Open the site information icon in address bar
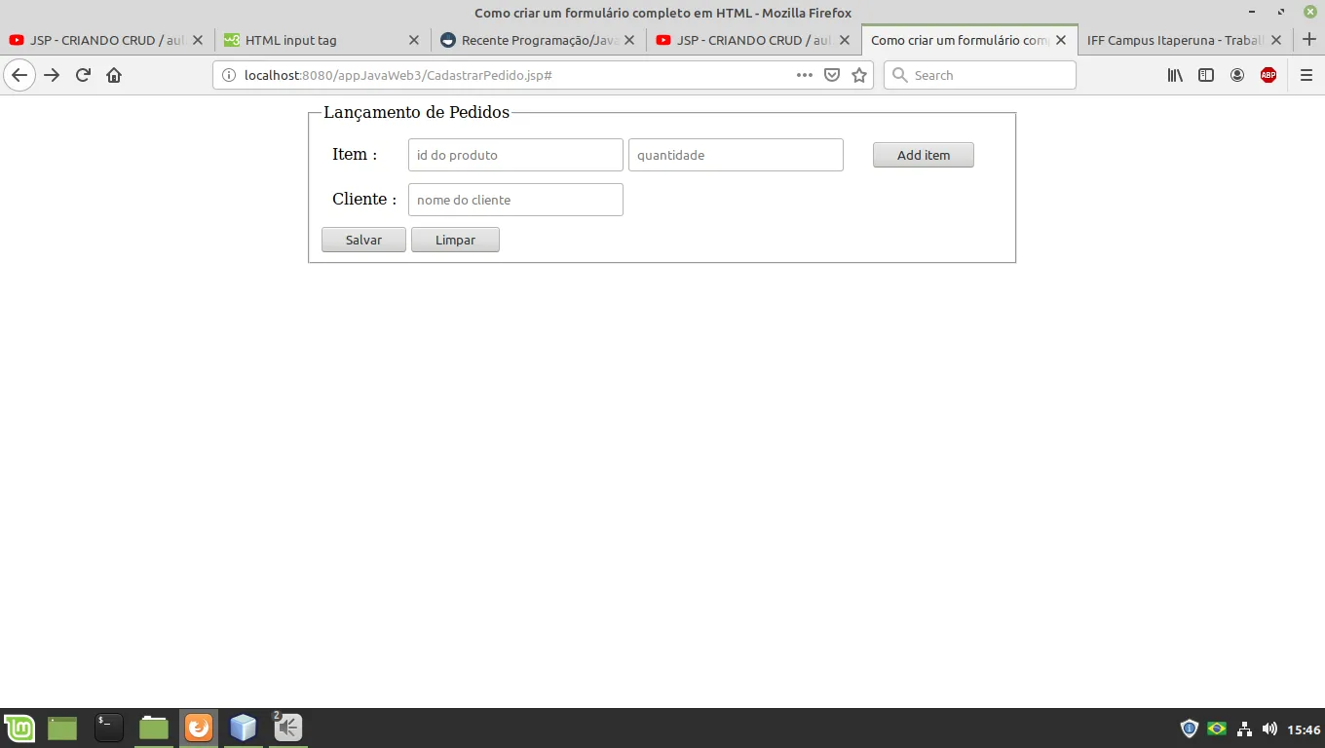Image resolution: width=1325 pixels, height=748 pixels. click(227, 74)
